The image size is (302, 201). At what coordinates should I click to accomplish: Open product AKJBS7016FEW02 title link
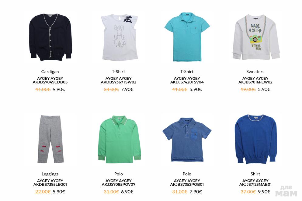click(255, 80)
